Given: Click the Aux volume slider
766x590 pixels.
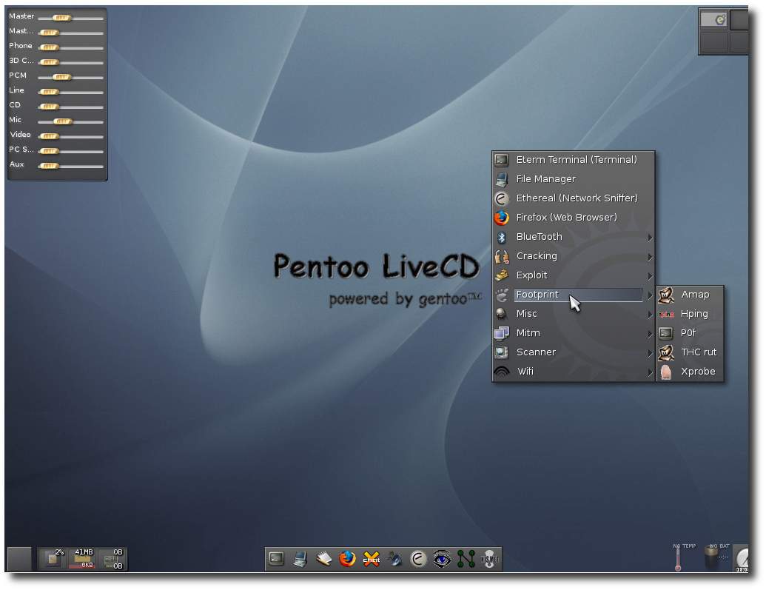Looking at the screenshot, I should [71, 166].
